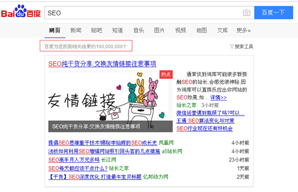This screenshot has width=298, height=192.
Task: Switch to the 新闻 tab
Action: coord(75,30)
